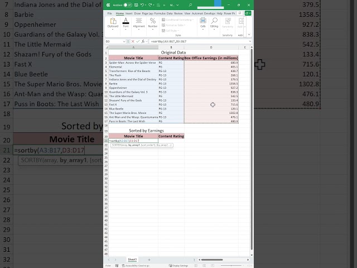357x268 pixels.
Task: Click cell A21 containing the sortby formula
Action: [133, 141]
